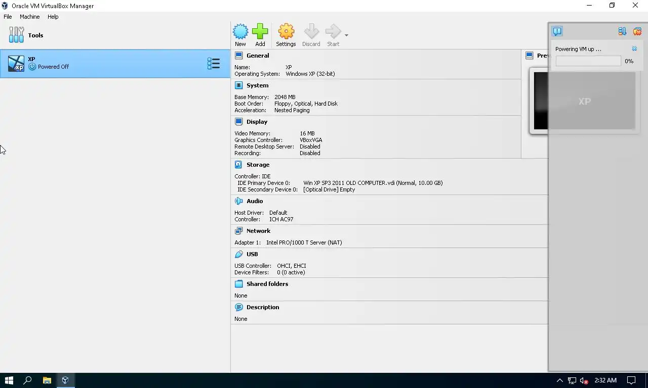Click the Description speech bubble icon
The height and width of the screenshot is (388, 648).
(x=238, y=307)
